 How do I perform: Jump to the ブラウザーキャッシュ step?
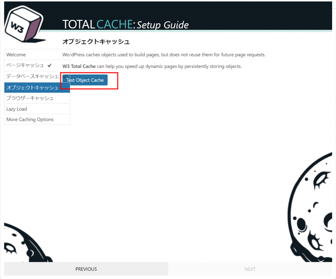37,98
